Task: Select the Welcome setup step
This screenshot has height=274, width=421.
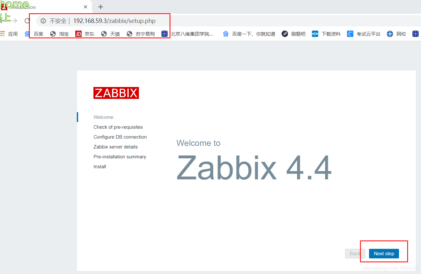Action: tap(103, 117)
